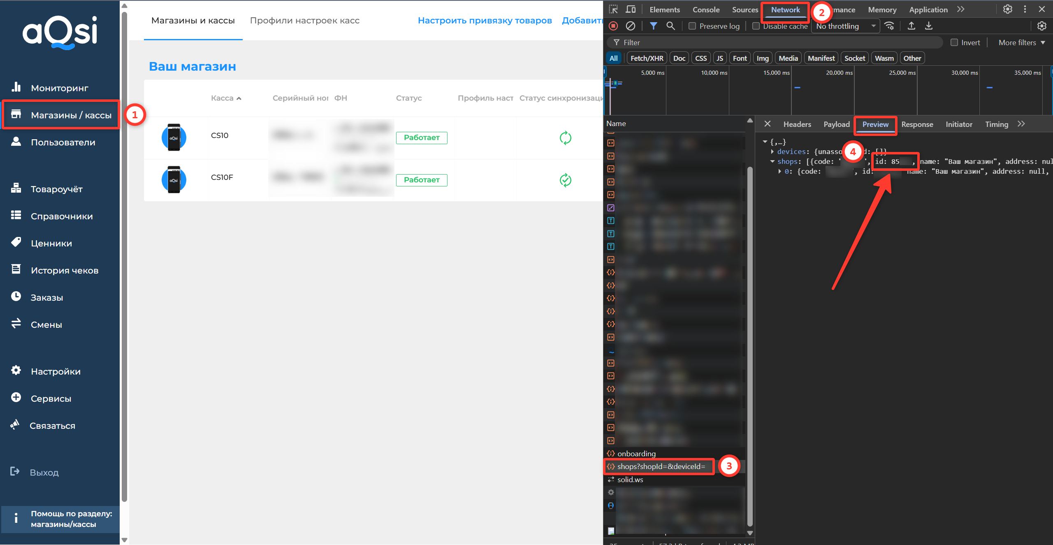Click the export HAR download icon
Image resolution: width=1053 pixels, height=545 pixels.
click(x=929, y=26)
